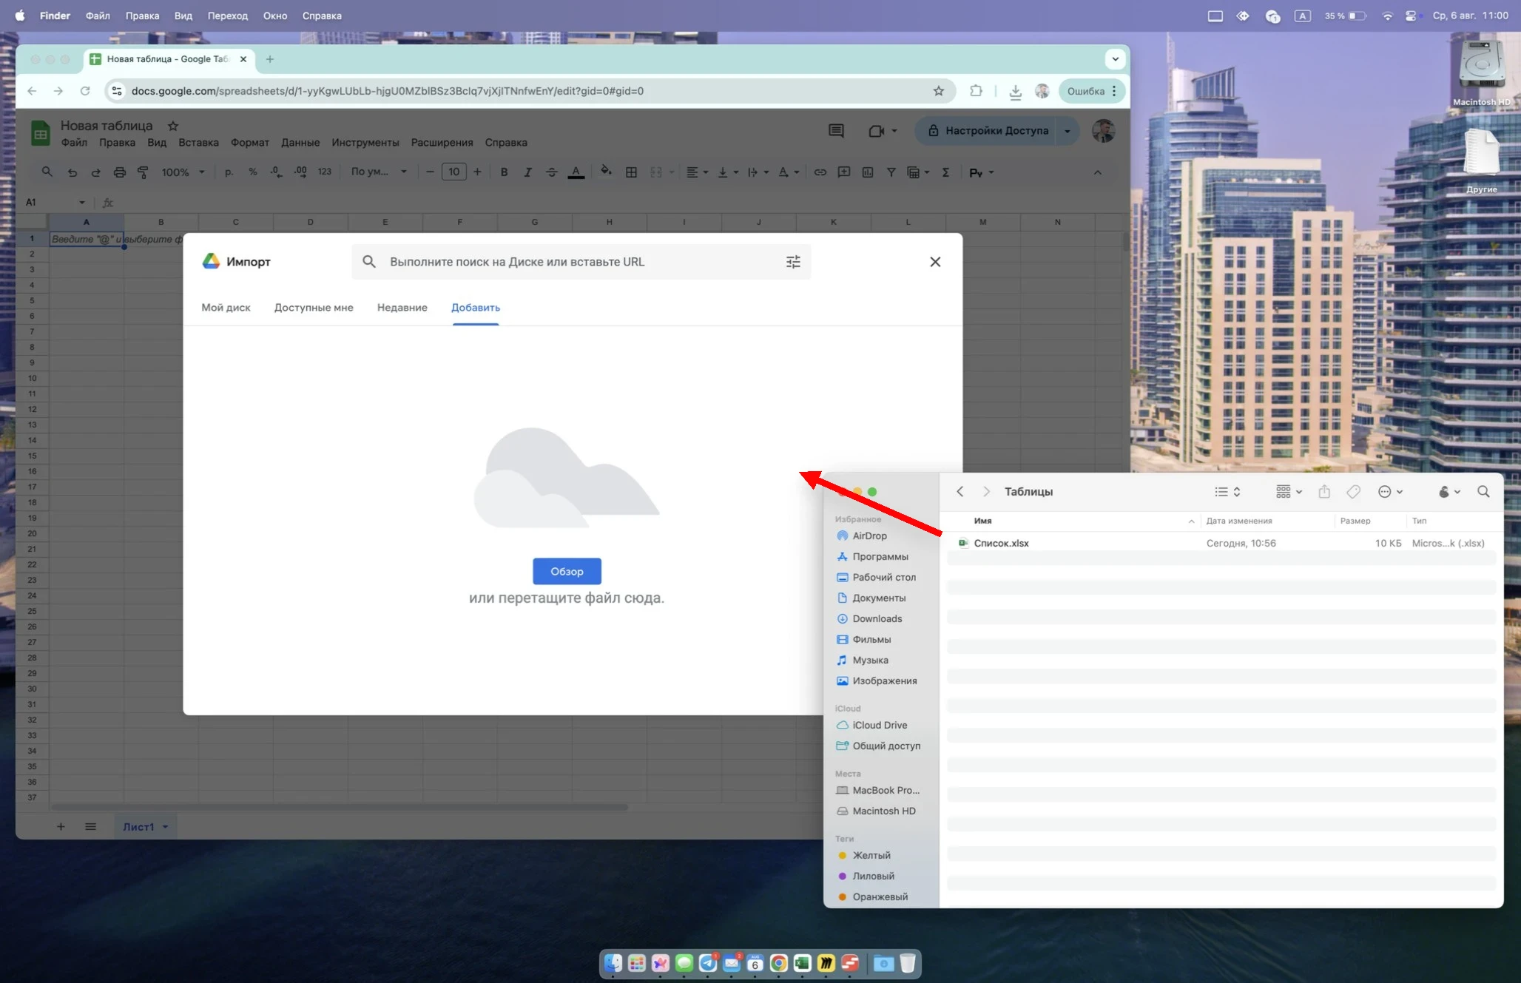Viewport: 1521px width, 983px height.
Task: Click Chrome downloads icon in toolbar
Action: pos(1015,91)
